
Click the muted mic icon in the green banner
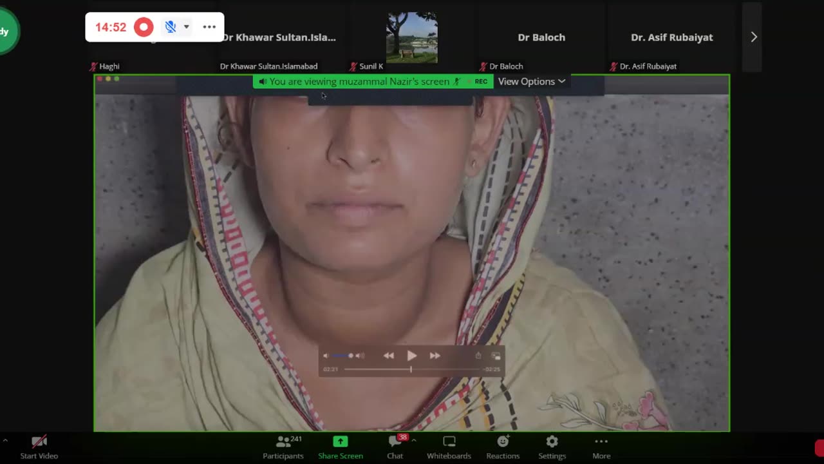tap(456, 82)
